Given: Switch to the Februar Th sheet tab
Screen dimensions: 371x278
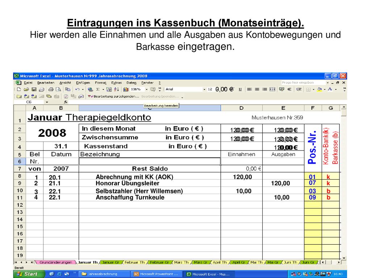Looking at the screenshot, I should click(x=134, y=262).
